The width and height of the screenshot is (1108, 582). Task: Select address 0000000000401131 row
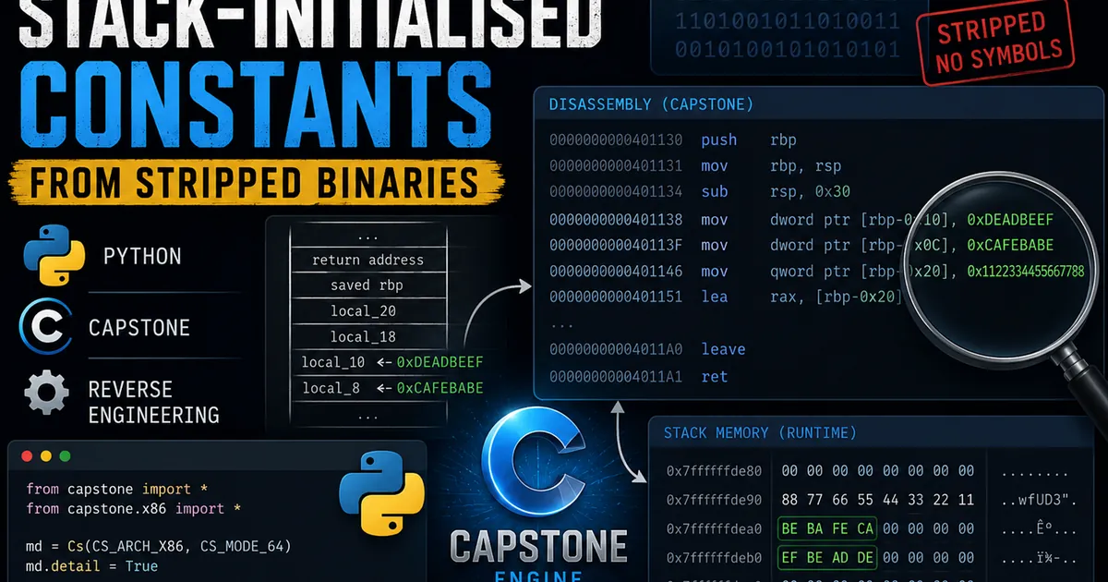click(x=616, y=166)
